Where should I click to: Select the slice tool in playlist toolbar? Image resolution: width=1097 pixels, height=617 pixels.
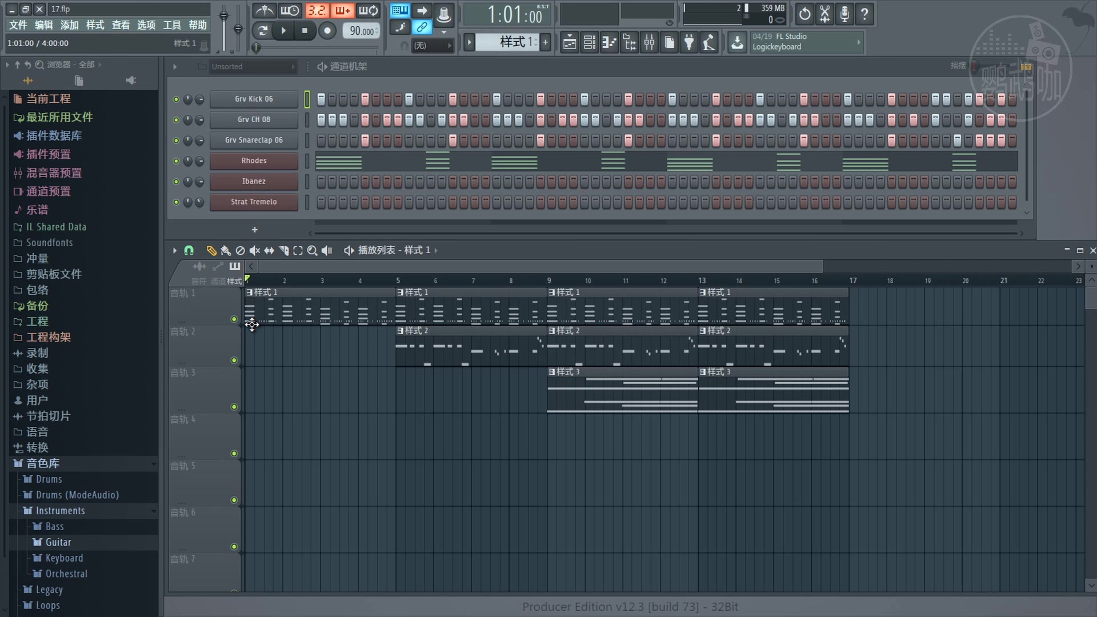(x=285, y=251)
